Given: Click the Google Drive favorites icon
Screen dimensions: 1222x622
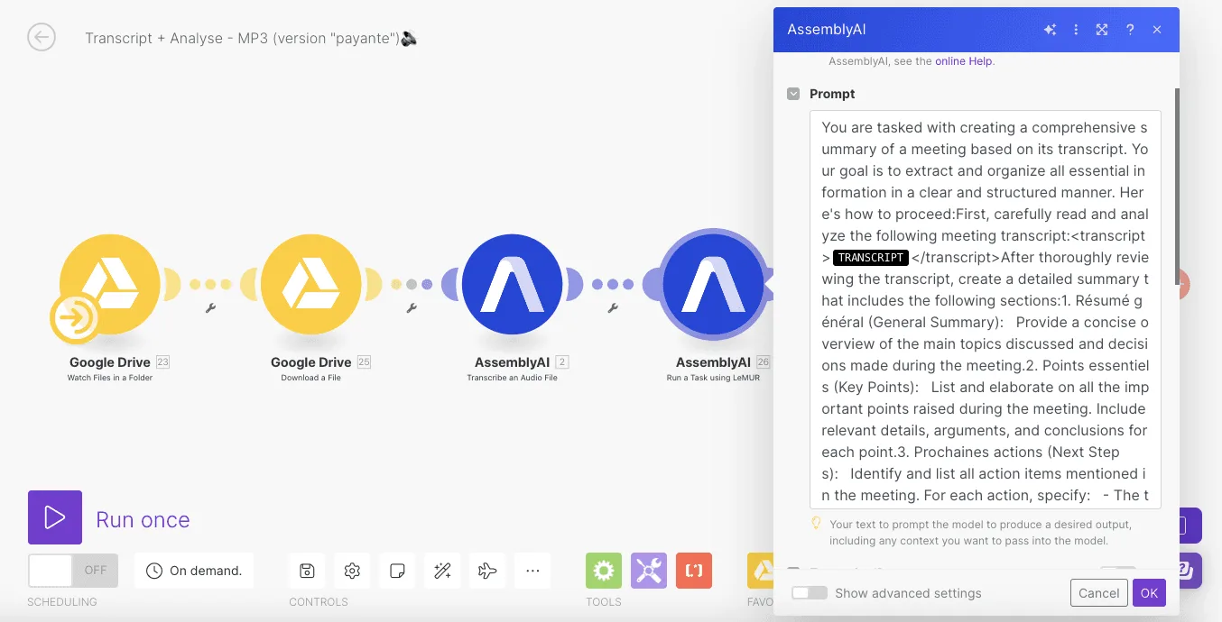Looking at the screenshot, I should tap(761, 571).
